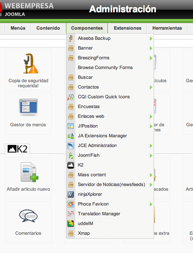Image resolution: width=193 pixels, height=253 pixels.
Task: Expand the Banner submenu arrow
Action: coord(151,48)
